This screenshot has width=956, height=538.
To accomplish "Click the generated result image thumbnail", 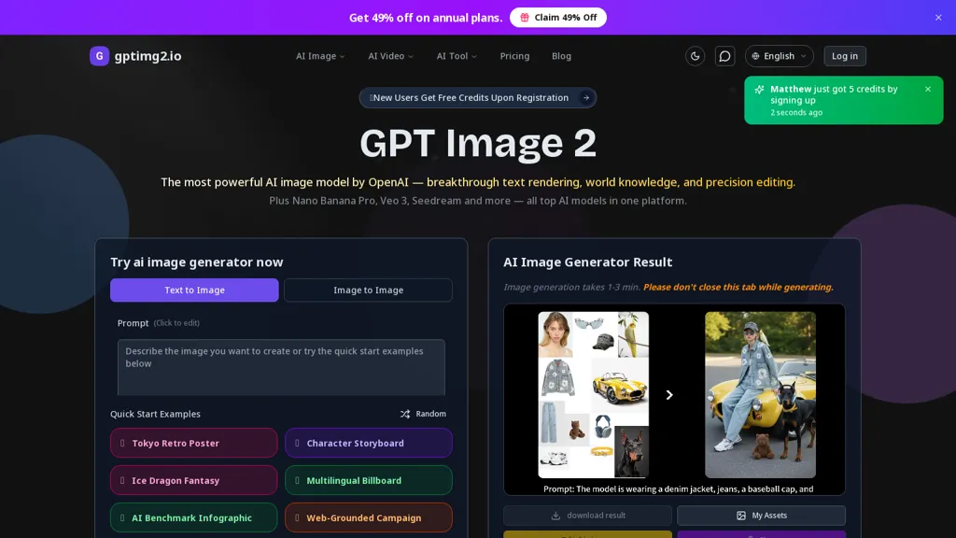I will click(x=760, y=395).
